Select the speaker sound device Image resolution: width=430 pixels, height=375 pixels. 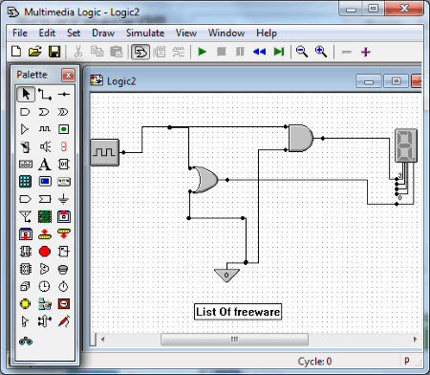click(x=45, y=146)
